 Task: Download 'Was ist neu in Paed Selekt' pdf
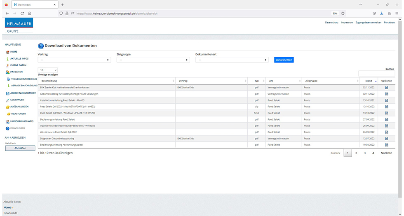pos(386,132)
